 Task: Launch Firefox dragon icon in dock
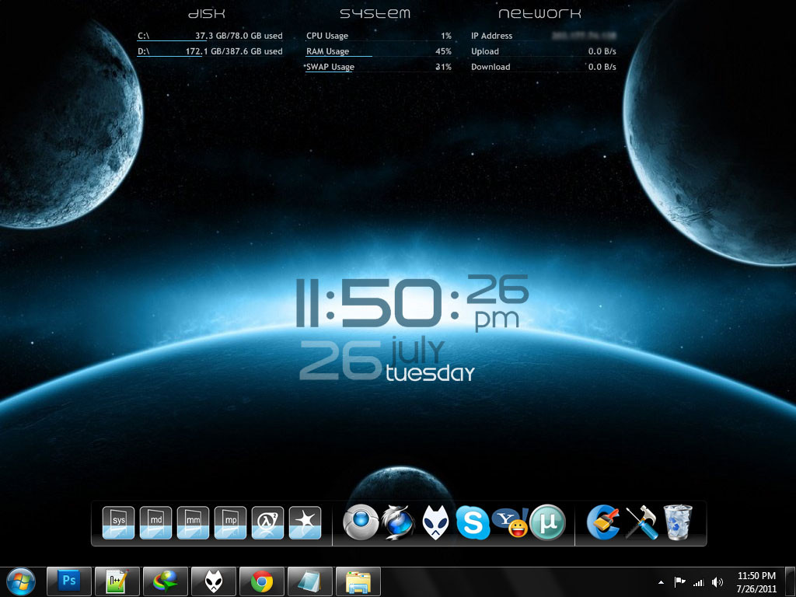(398, 522)
